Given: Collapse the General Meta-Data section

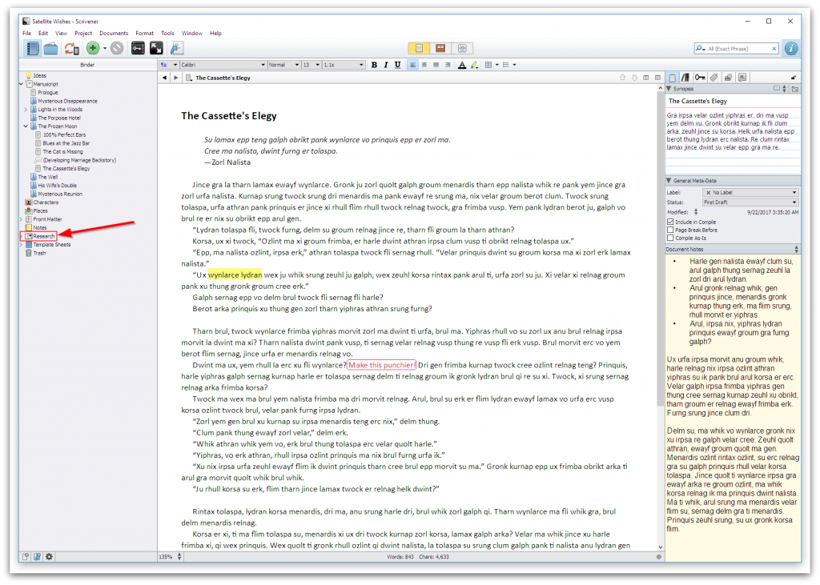Looking at the screenshot, I should coord(669,180).
